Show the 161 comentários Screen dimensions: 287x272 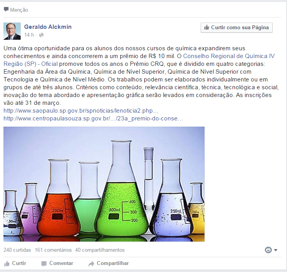tap(53, 250)
